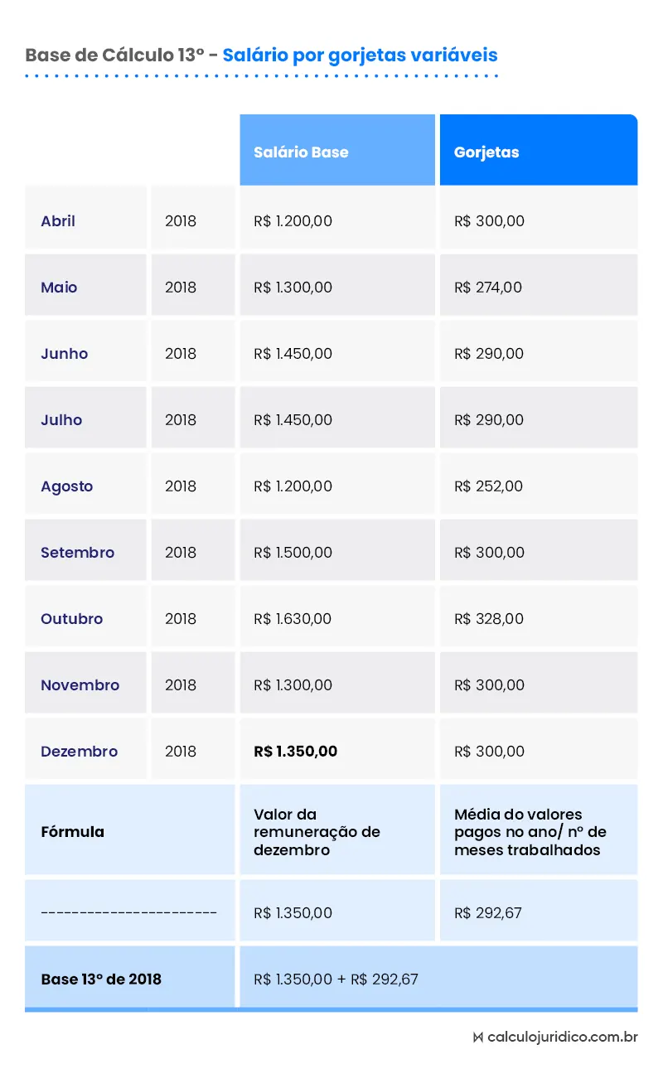Image resolution: width=663 pixels, height=1069 pixels.
Task: Select the Gorjetas column header
Action: coord(486,152)
